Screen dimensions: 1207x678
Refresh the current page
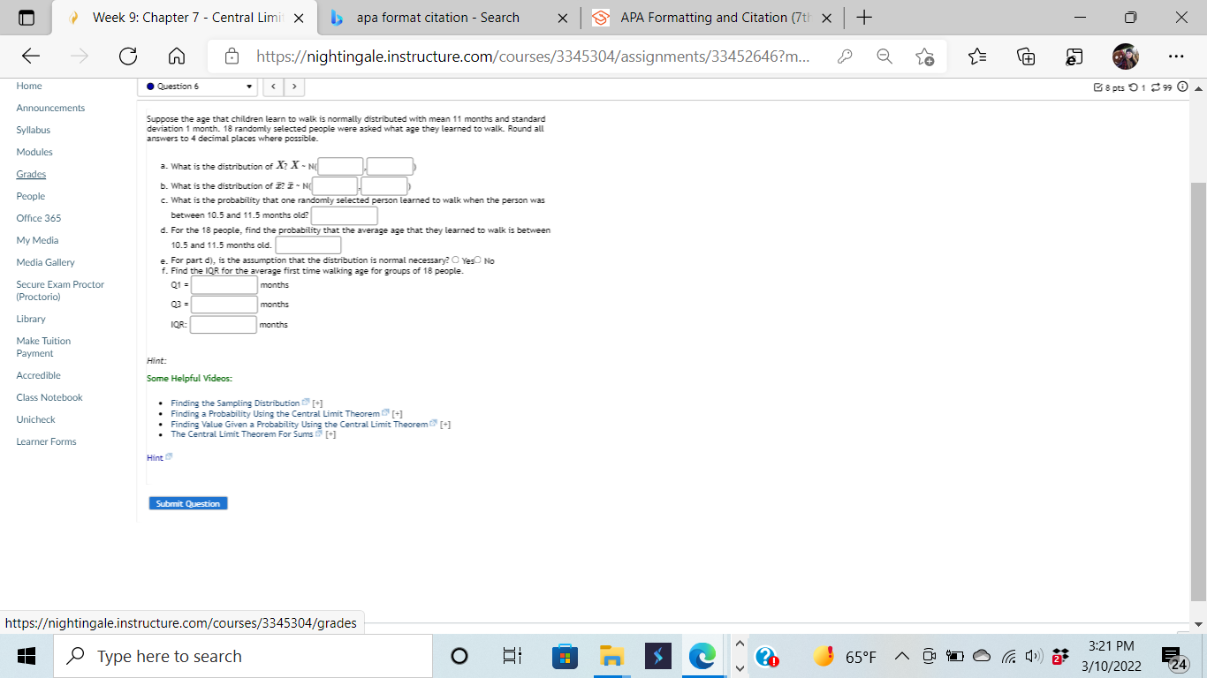128,57
